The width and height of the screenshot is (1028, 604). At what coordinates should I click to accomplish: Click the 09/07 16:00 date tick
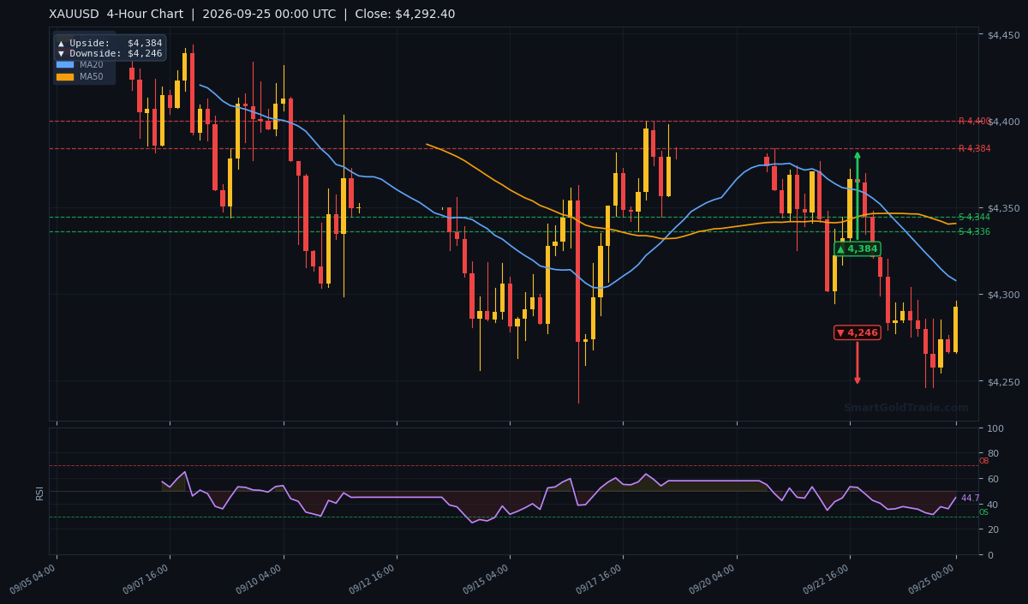pos(146,579)
